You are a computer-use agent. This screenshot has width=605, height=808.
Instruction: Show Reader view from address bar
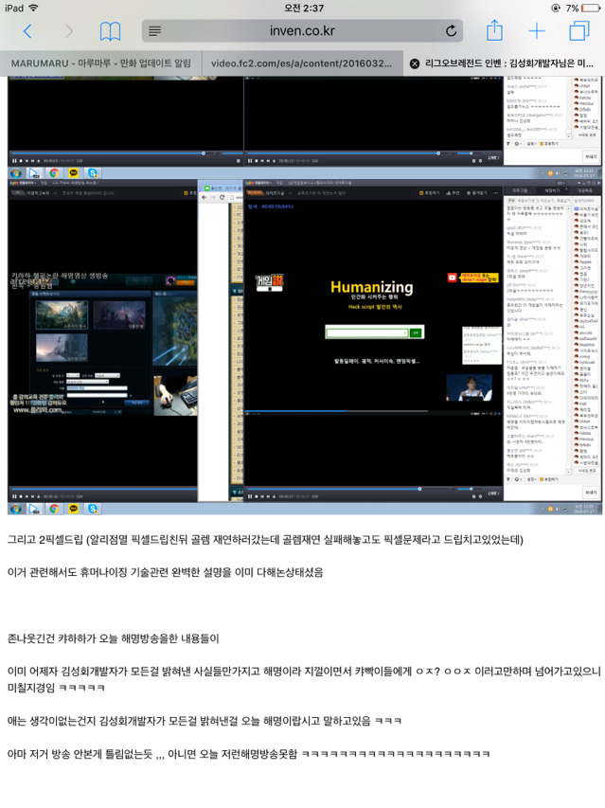(x=154, y=31)
